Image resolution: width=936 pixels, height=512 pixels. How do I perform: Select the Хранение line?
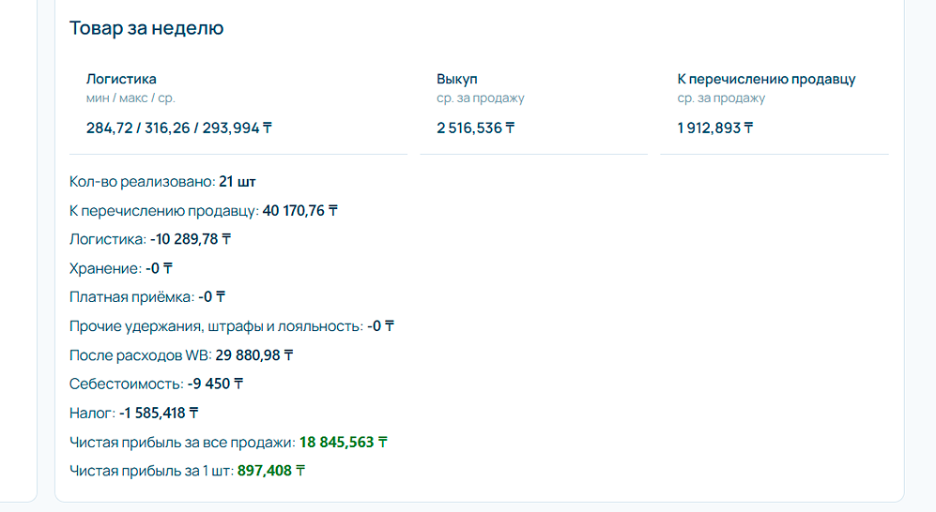click(x=120, y=268)
